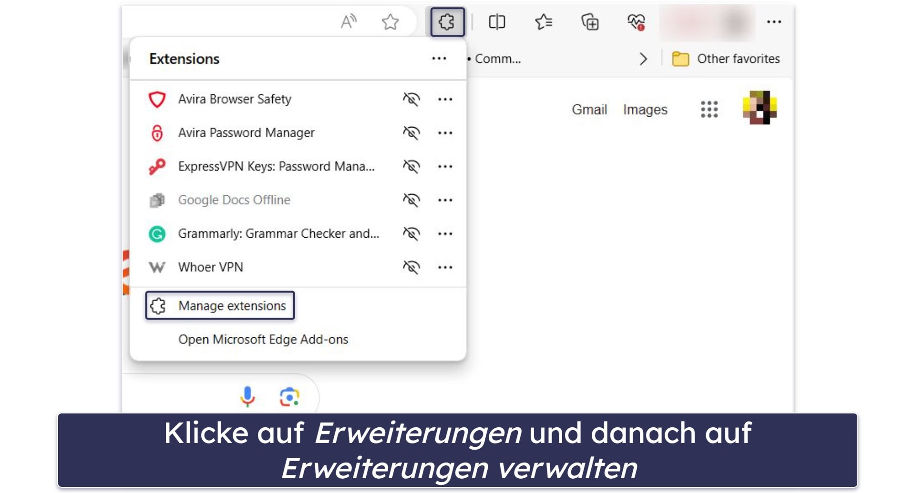Open Browser essentials heart icon
Screen dimensions: 915x493
[x=636, y=22]
